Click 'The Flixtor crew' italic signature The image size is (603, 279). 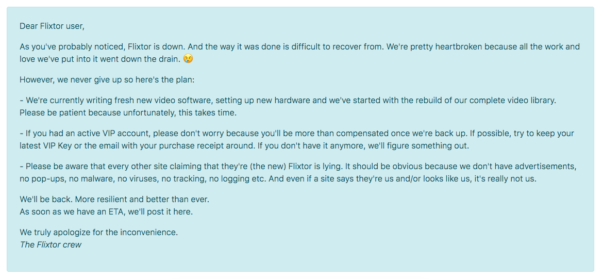[x=51, y=244]
